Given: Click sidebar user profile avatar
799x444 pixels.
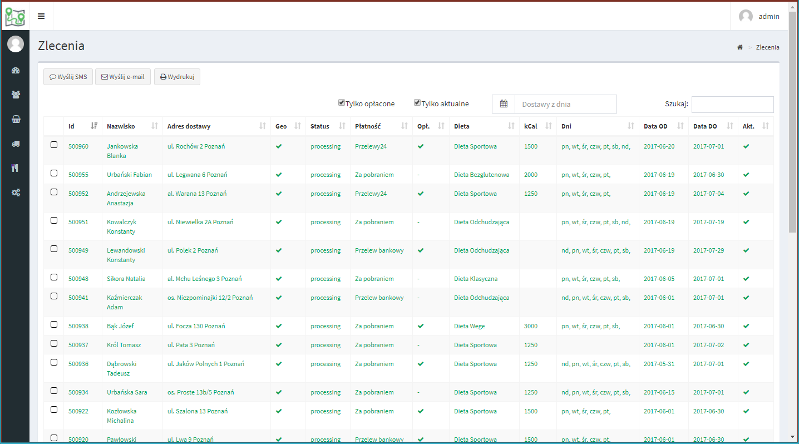Looking at the screenshot, I should [16, 44].
